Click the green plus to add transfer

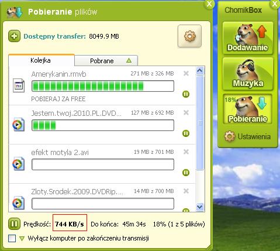pyautogui.click(x=14, y=36)
